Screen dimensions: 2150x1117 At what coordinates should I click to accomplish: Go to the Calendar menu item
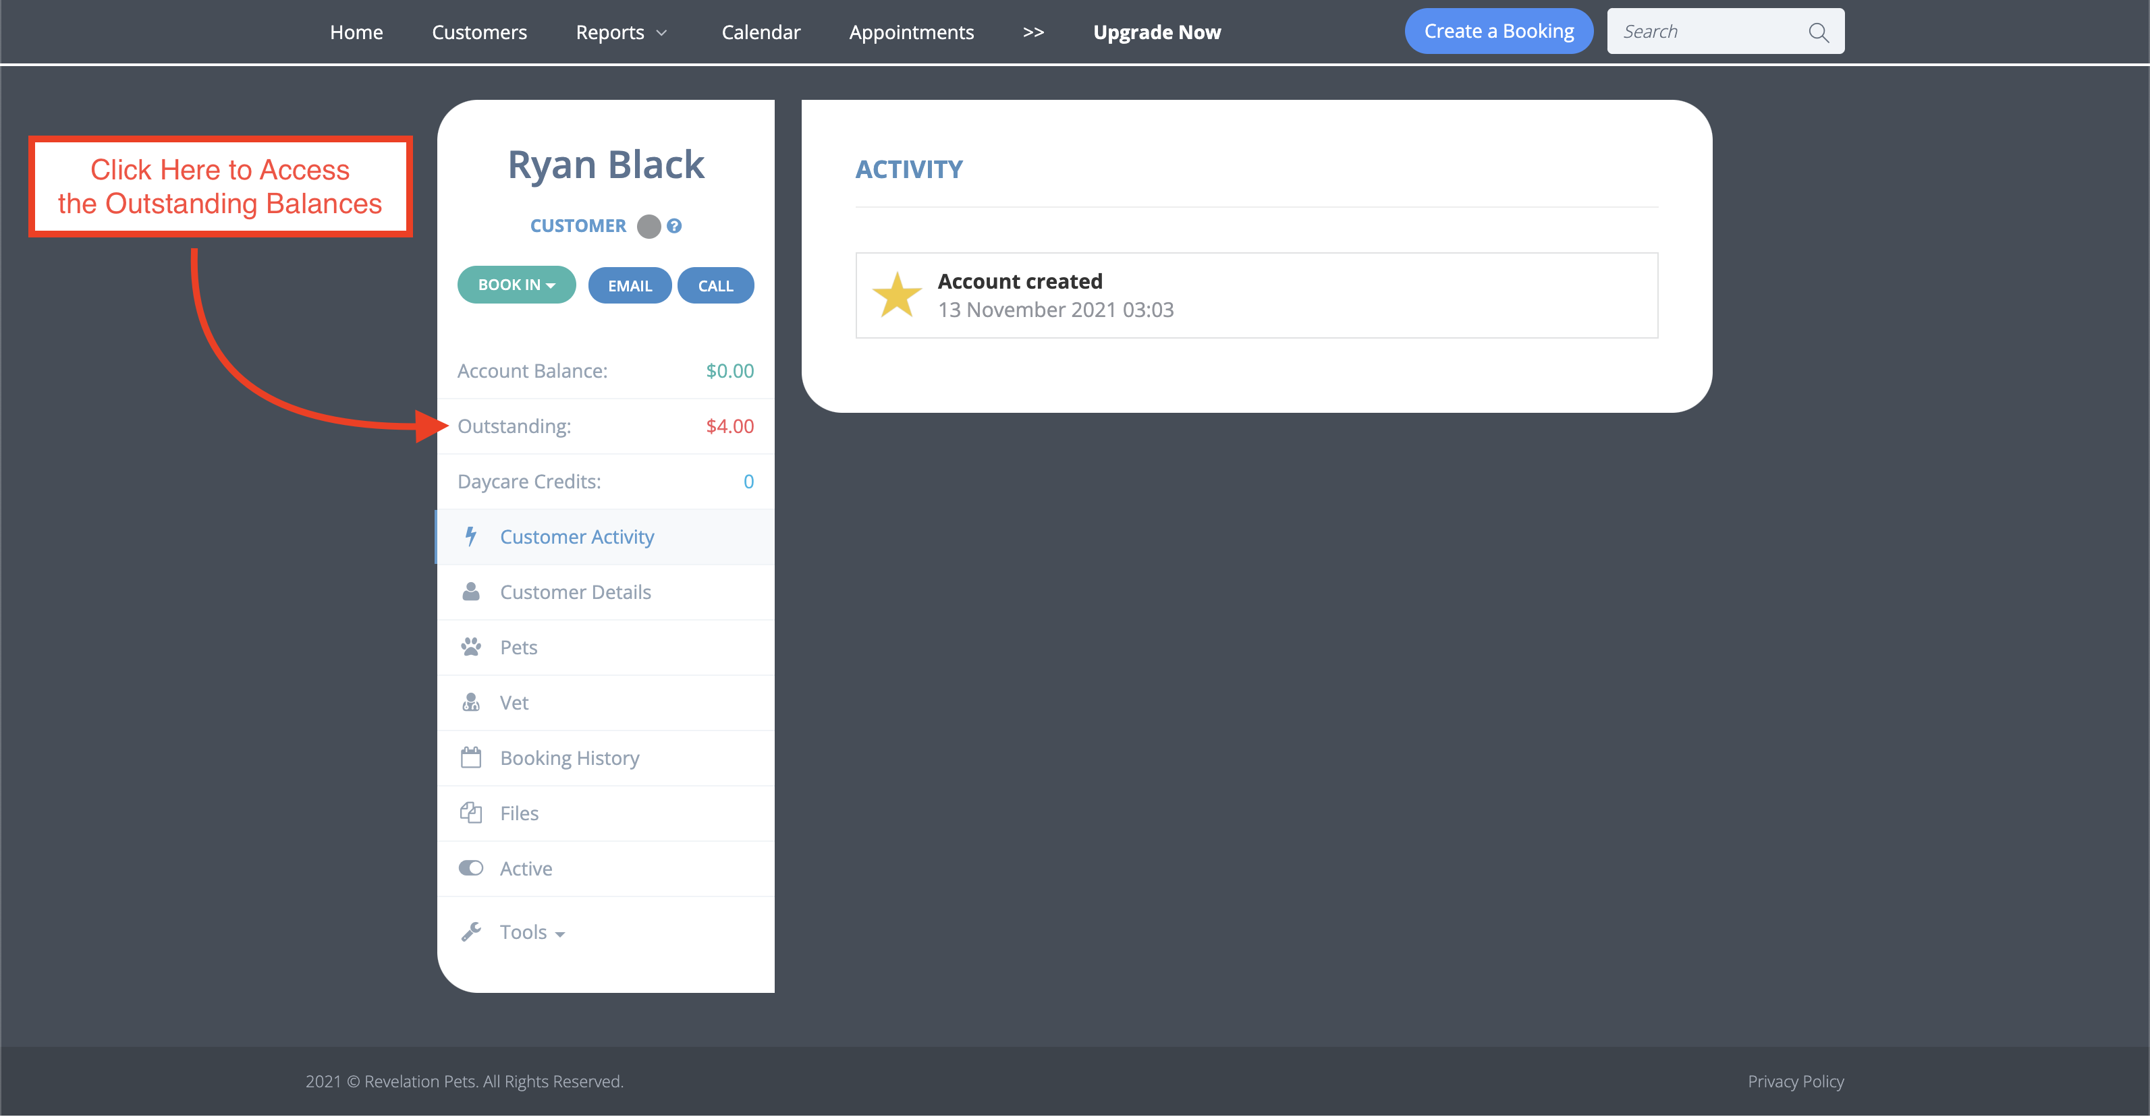pyautogui.click(x=761, y=32)
